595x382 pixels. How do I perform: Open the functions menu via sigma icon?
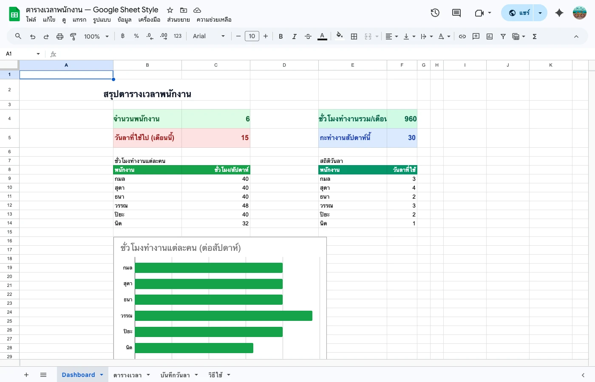534,36
